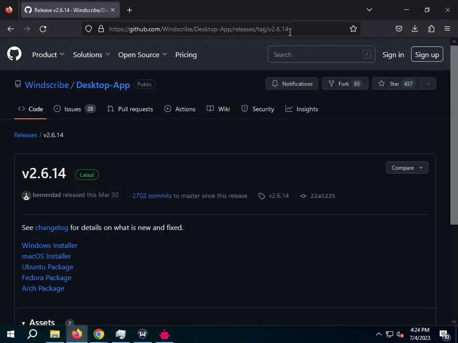Open File Explorer from the taskbar
Screen dimensions: 458x343
[55, 334]
